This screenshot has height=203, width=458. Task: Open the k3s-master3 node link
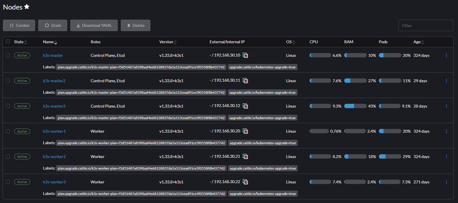click(x=54, y=106)
